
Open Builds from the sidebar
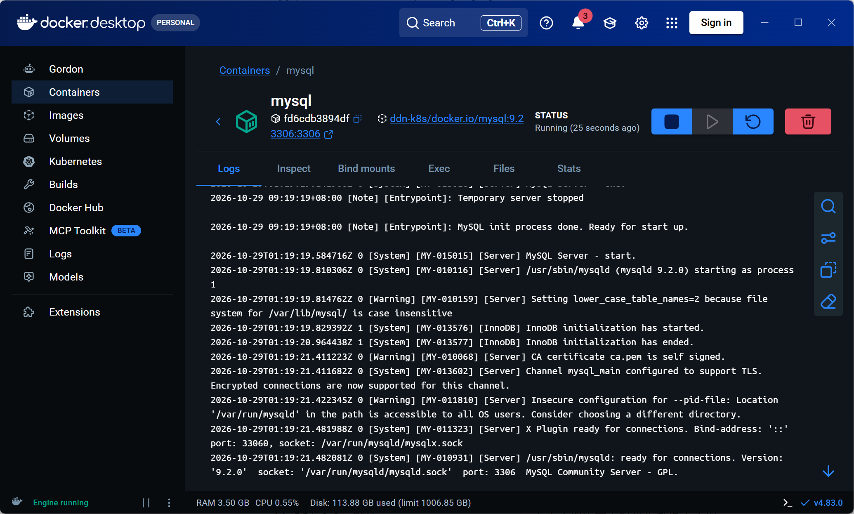click(92, 184)
